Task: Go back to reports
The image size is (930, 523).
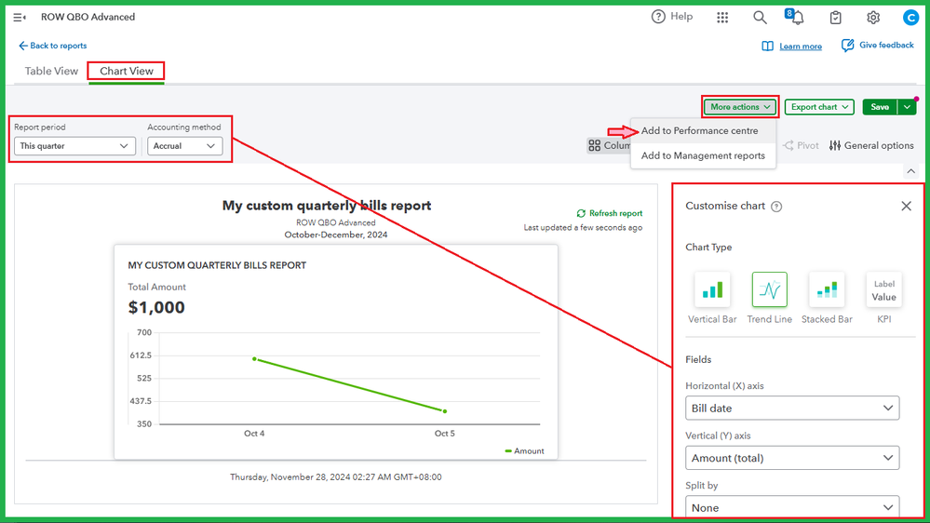Action: [52, 46]
